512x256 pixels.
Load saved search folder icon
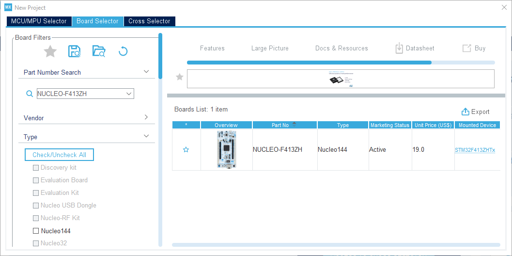pos(99,51)
